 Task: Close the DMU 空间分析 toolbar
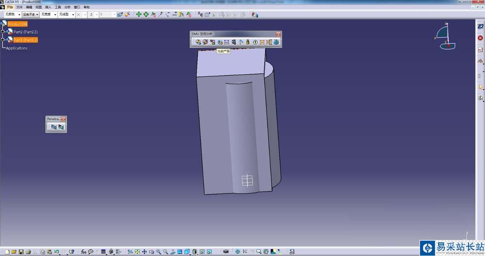tap(278, 34)
